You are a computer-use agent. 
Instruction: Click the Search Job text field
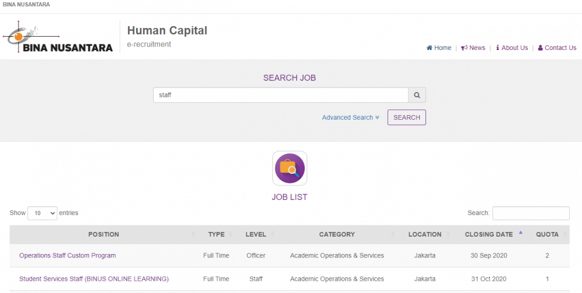pos(281,95)
